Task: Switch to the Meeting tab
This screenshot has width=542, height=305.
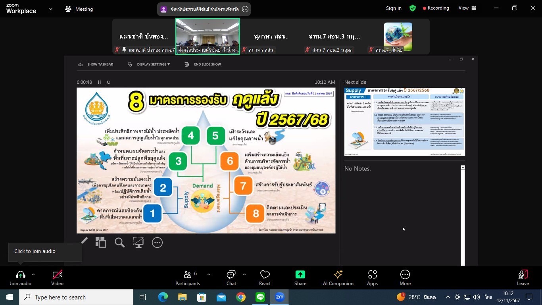Action: 79,9
